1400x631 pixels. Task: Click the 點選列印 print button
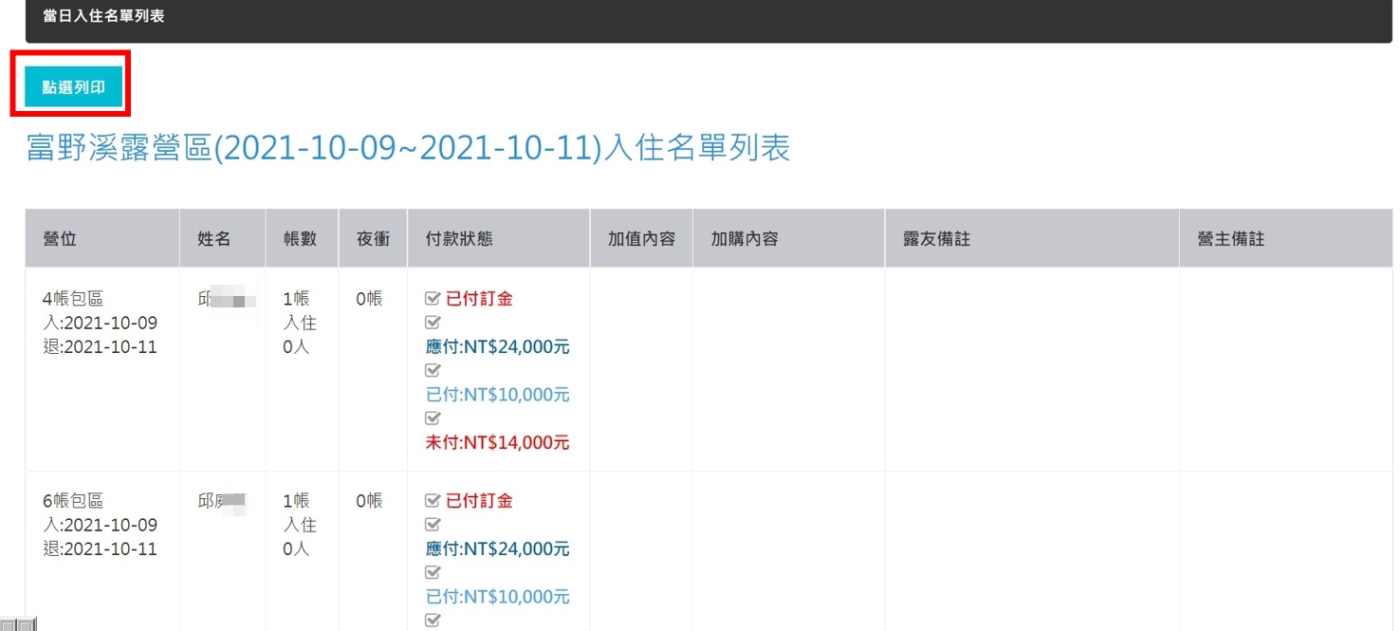coord(73,87)
